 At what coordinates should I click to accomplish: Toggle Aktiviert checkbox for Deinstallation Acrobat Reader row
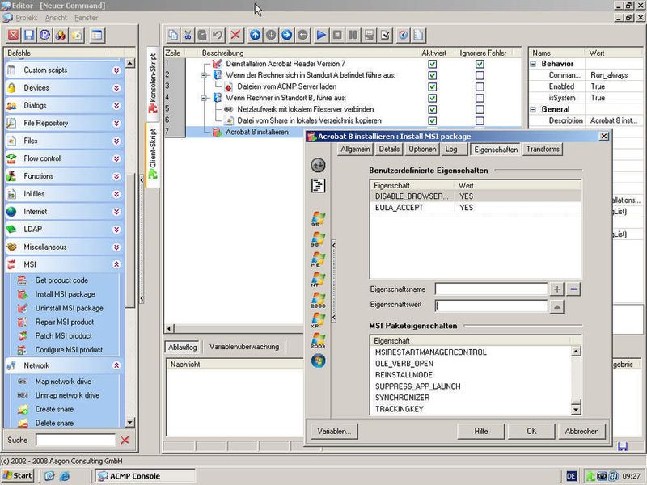point(432,64)
